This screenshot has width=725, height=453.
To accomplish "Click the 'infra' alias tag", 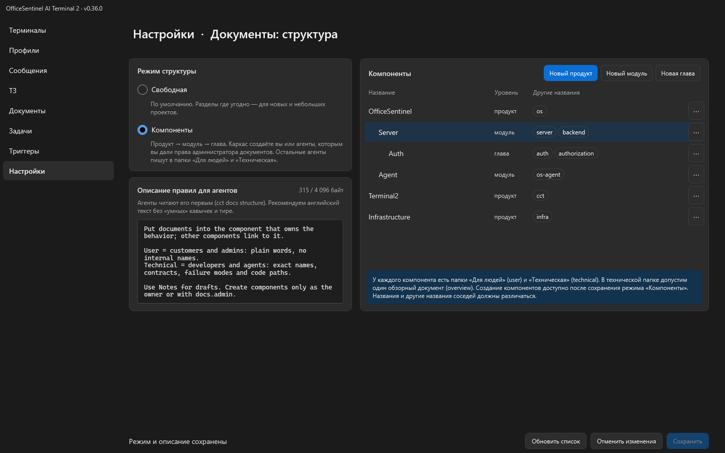I will point(542,217).
